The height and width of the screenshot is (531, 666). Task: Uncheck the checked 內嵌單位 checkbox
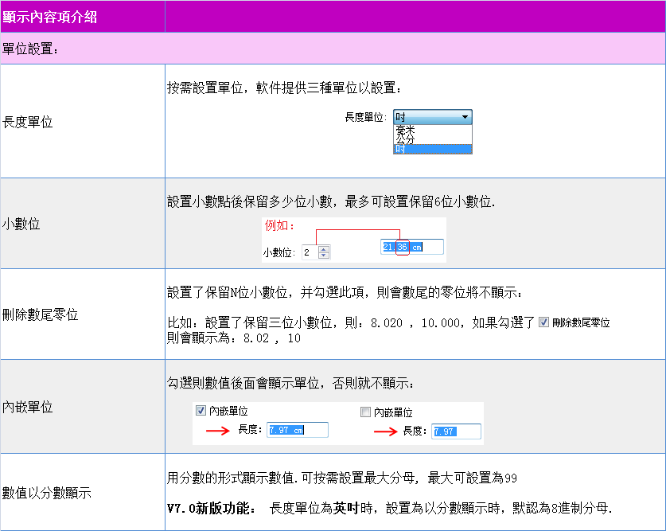[201, 412]
